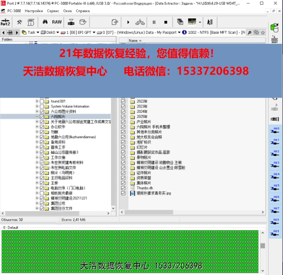The width and height of the screenshot is (283, 275).
Task: Click the Port 2 selector icon
Action: [5, 22]
